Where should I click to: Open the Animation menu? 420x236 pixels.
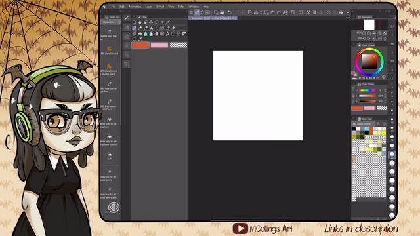pyautogui.click(x=135, y=7)
